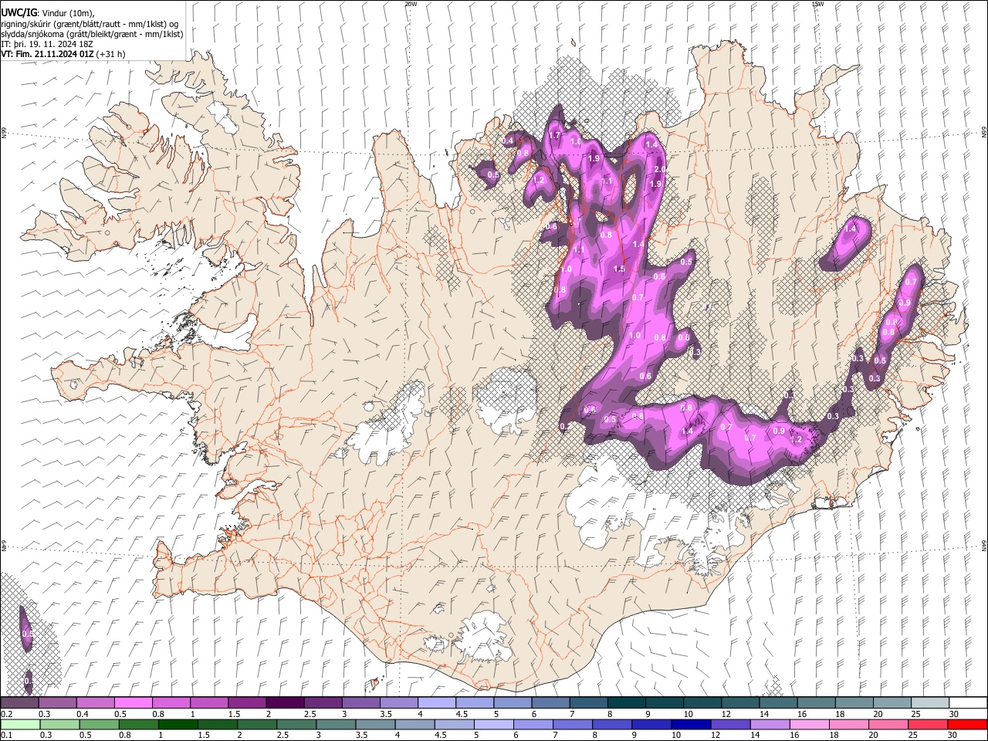Screen dimensions: 988x741
Task: Click the UWC/IG title text
Action: 19,12
